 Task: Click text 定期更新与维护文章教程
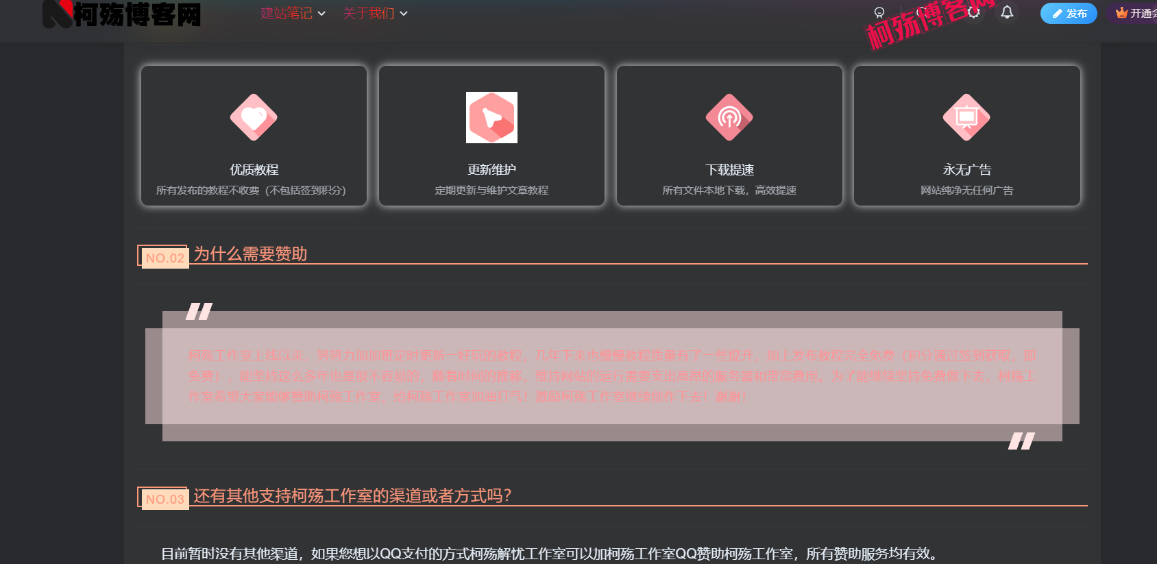coord(491,191)
